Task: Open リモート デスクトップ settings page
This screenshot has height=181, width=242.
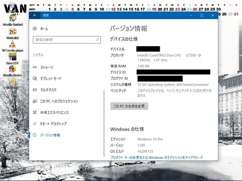Action: point(53,124)
